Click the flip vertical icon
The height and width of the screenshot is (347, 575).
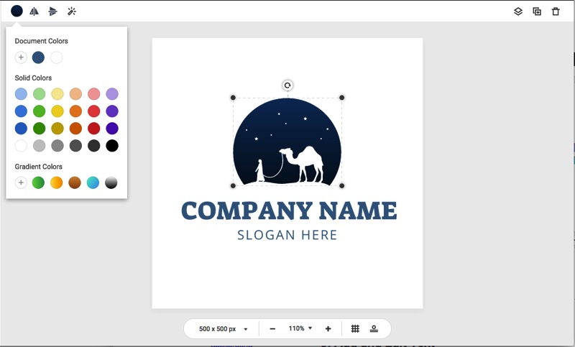click(x=52, y=11)
